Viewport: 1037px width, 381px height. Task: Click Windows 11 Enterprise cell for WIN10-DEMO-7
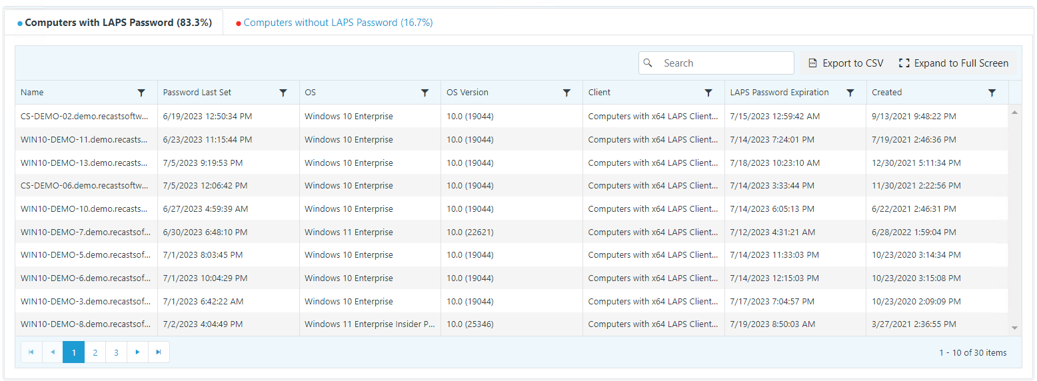(370, 232)
